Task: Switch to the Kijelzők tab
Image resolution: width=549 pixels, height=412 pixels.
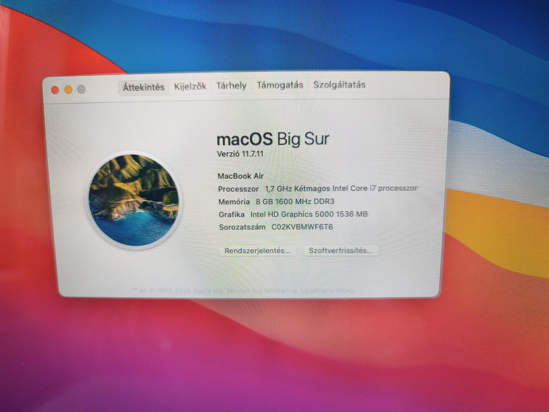Action: coord(190,86)
